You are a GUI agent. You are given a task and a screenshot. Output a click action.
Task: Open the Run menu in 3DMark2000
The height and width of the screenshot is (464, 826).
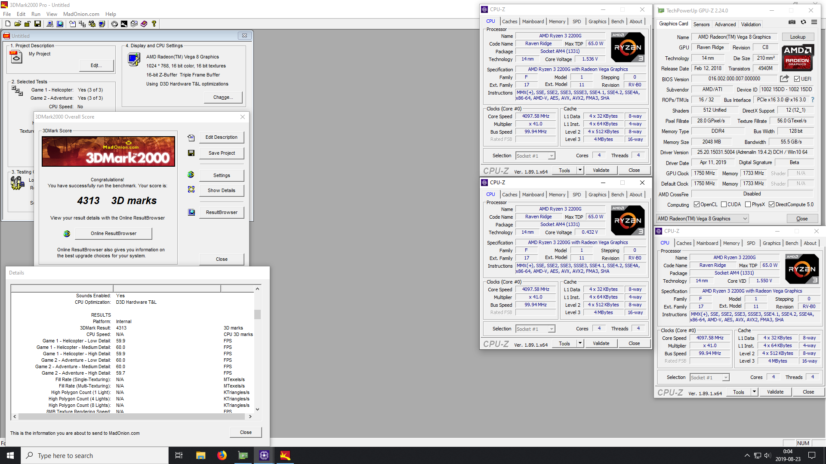[x=36, y=14]
